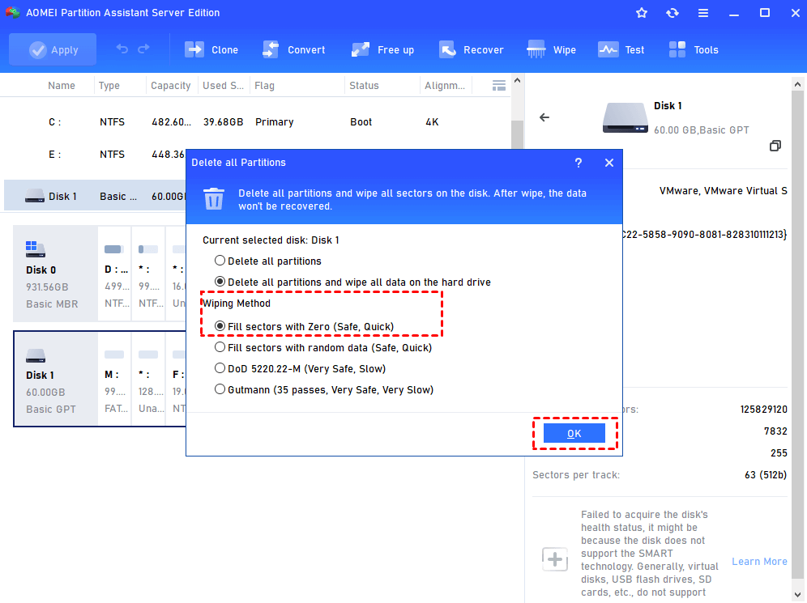Click the 125829120 sectors value
Image resolution: width=807 pixels, height=603 pixels.
point(764,410)
